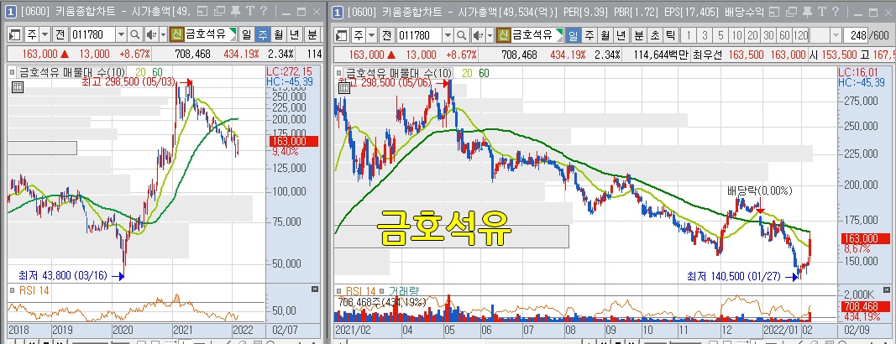Select 월 monthly period in right window

(605, 35)
